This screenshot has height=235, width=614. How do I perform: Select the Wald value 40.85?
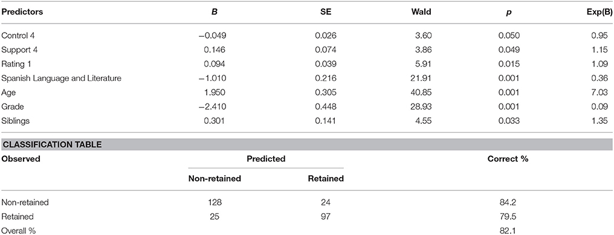point(421,93)
